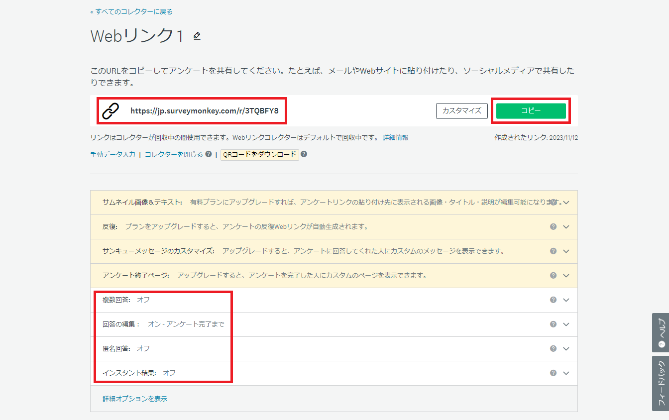Click the chain link icon beside the URL
Viewport: 669px width, 420px height.
tap(111, 110)
